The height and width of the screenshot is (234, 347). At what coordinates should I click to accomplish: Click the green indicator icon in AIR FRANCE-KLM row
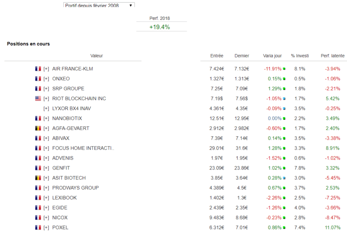[284, 69]
